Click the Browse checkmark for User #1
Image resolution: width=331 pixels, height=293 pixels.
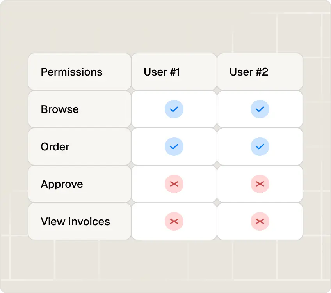[x=174, y=109]
